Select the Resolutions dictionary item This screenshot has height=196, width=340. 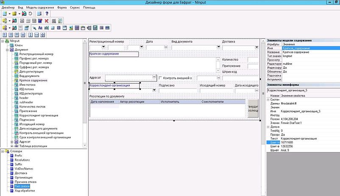(x=22, y=160)
